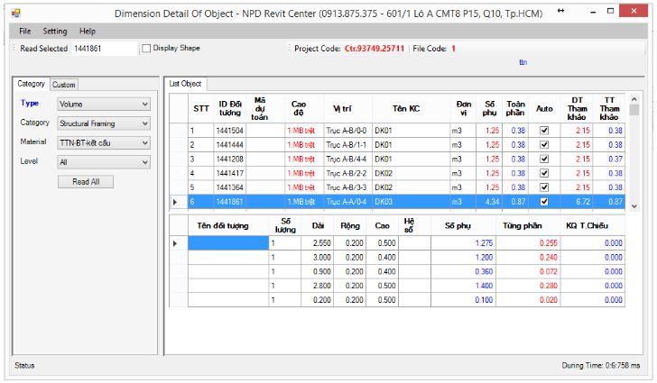This screenshot has width=657, height=383.
Task: Click the ID Đối tượng column header
Action: tap(230, 109)
